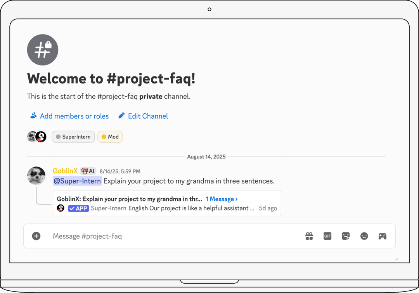This screenshot has height=293, width=419.
Task: Click the 'Edit Channel' link
Action: coord(148,116)
